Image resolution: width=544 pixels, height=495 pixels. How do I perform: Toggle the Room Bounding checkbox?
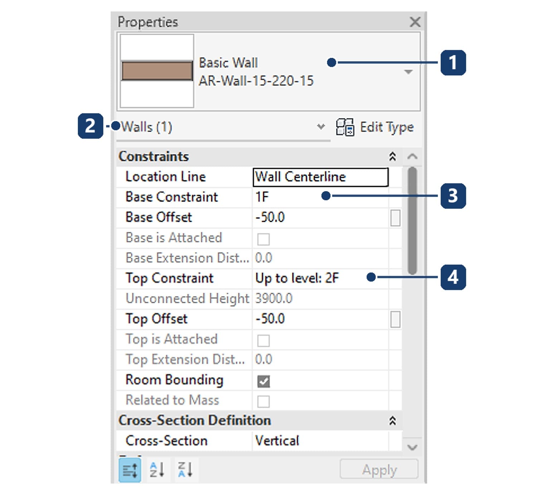263,381
